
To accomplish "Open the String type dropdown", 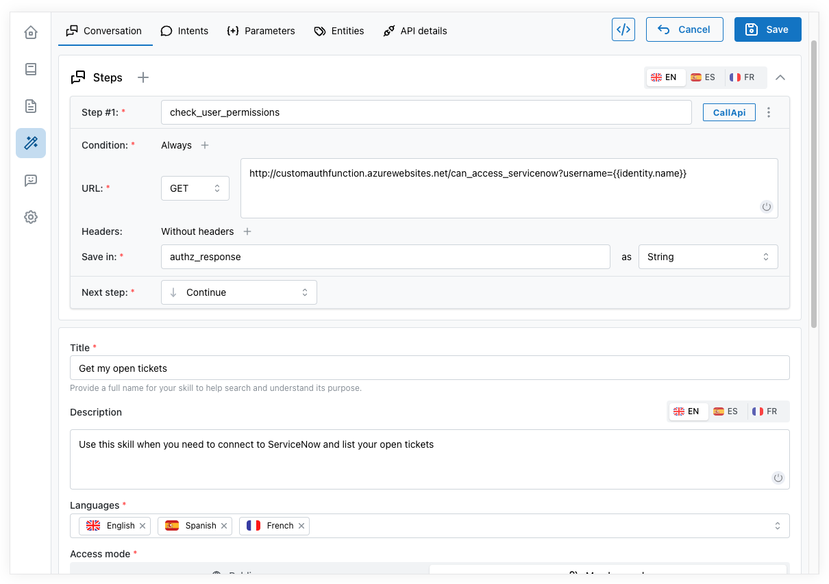I will coord(707,257).
